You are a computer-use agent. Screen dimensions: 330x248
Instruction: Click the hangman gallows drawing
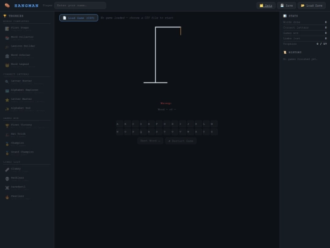[x=163, y=55]
